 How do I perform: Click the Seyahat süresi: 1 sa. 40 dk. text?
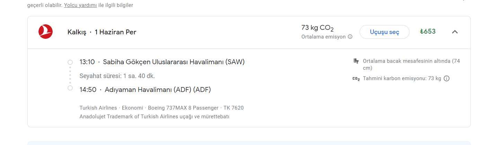tap(117, 76)
